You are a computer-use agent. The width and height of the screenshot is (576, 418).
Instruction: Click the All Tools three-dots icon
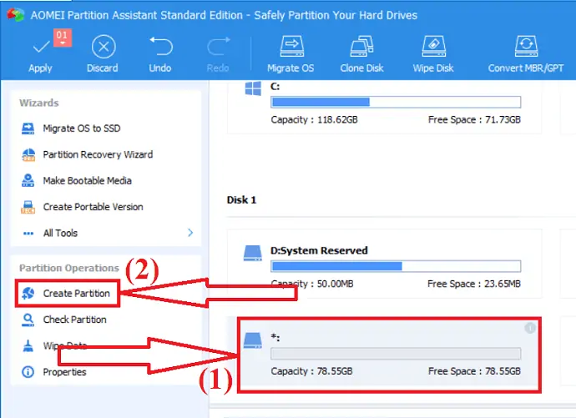tap(28, 234)
